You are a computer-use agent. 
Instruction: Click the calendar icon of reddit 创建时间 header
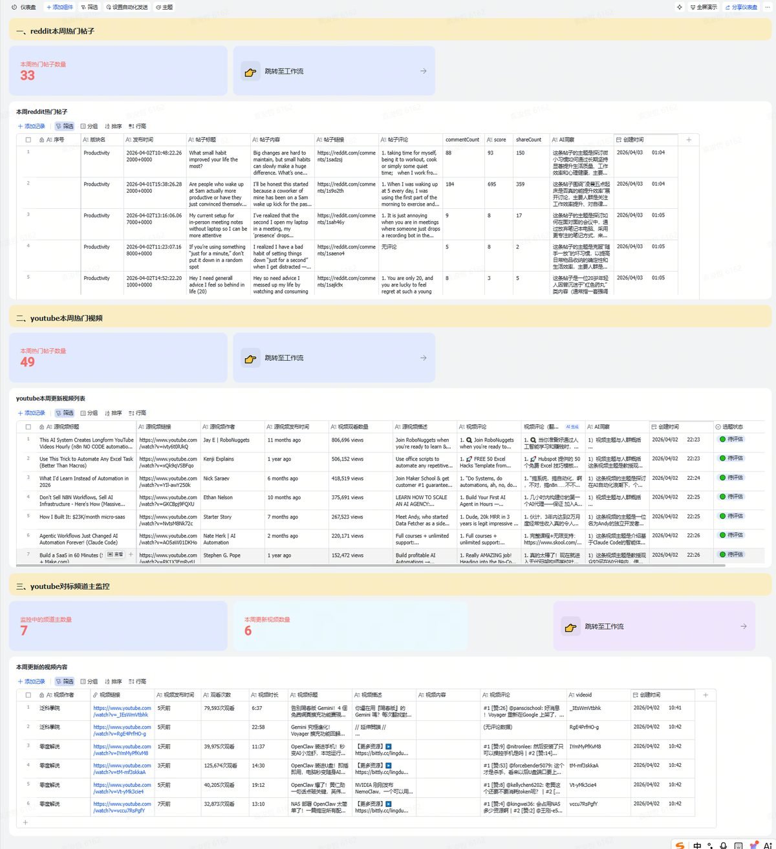pos(619,140)
